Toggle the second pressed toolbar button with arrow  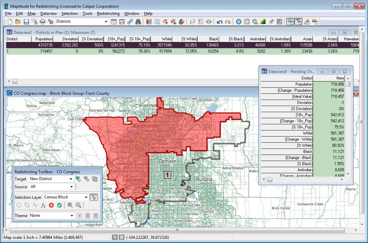click(298, 22)
